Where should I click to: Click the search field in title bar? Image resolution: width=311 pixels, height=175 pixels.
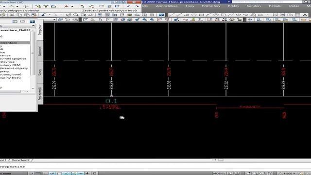pos(267,2)
